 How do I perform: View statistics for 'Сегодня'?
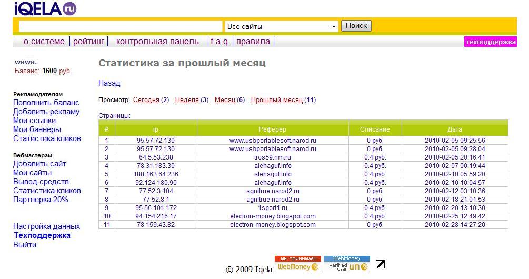146,100
